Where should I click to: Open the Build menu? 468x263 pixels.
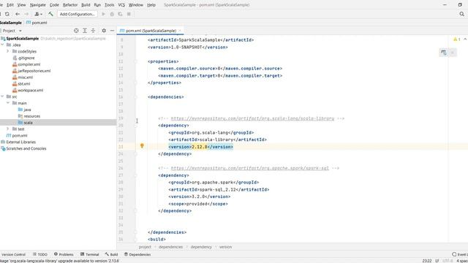tap(86, 5)
